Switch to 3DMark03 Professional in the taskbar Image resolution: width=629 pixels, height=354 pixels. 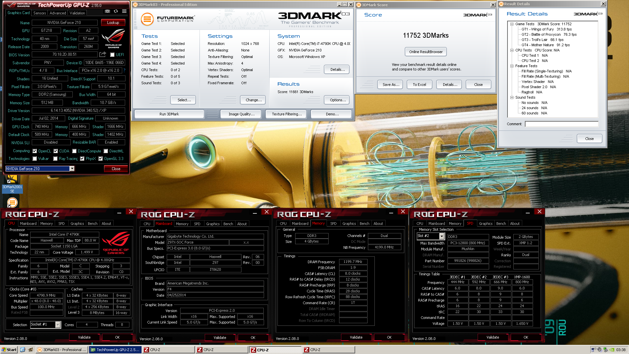click(62, 350)
